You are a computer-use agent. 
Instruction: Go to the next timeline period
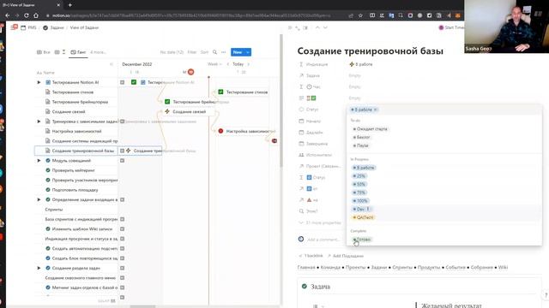[x=249, y=64]
